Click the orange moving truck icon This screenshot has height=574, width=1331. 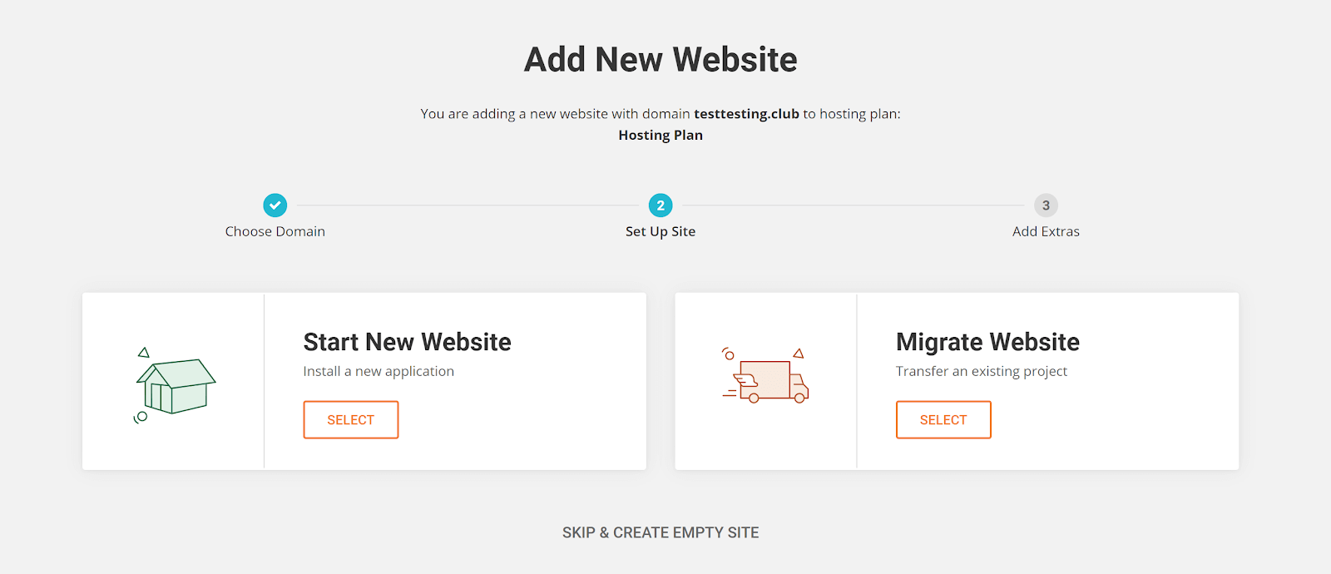pos(764,376)
